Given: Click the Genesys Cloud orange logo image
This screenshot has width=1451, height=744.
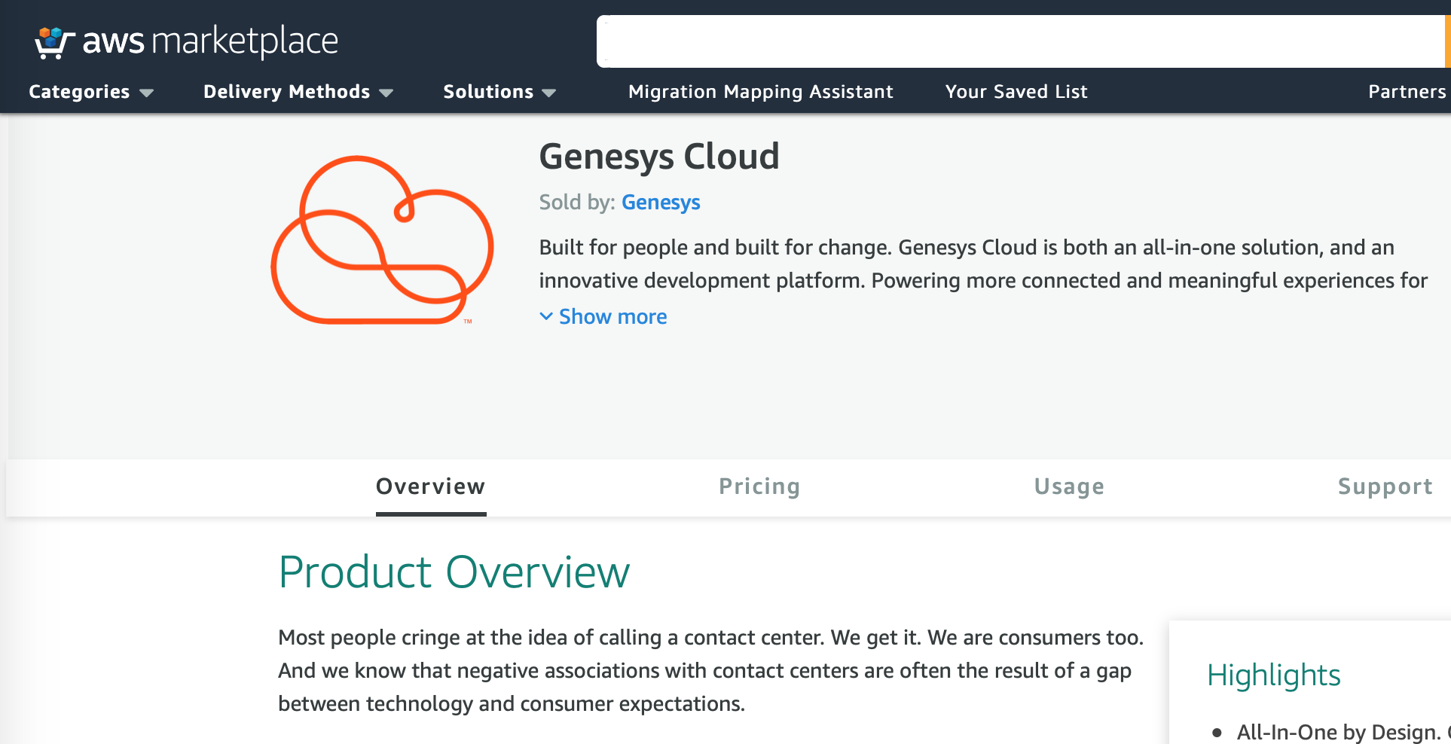Looking at the screenshot, I should click(x=382, y=240).
